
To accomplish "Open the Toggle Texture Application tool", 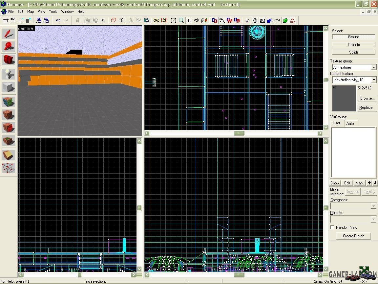I will point(9,102).
